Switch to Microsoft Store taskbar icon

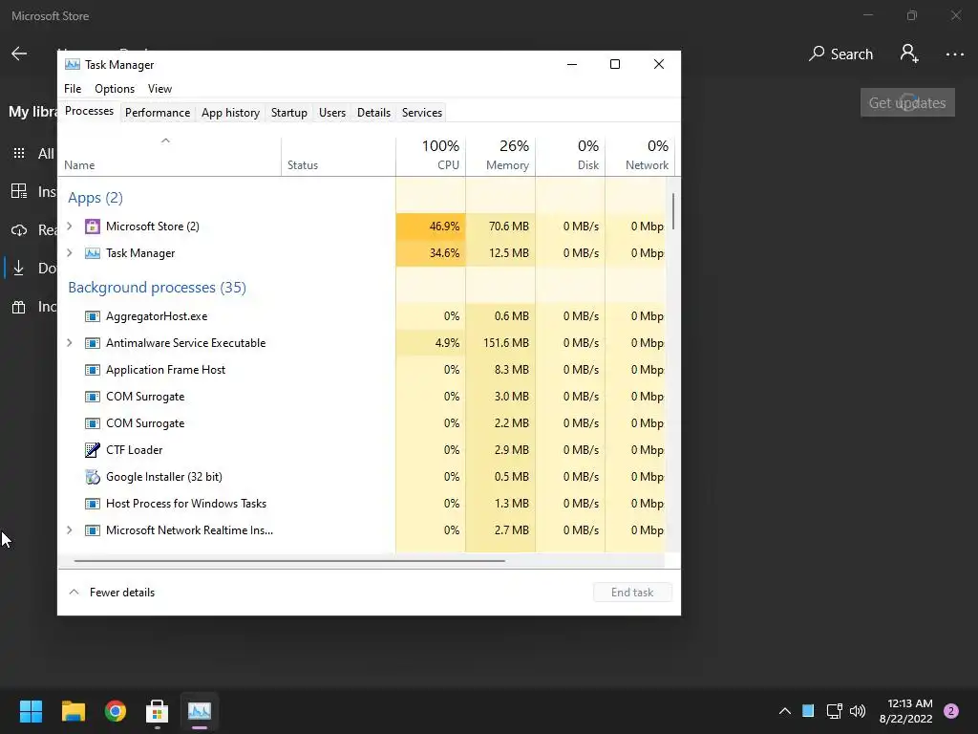pyautogui.click(x=158, y=711)
